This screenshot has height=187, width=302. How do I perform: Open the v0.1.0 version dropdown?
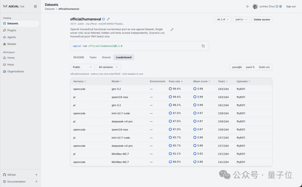tap(223, 20)
